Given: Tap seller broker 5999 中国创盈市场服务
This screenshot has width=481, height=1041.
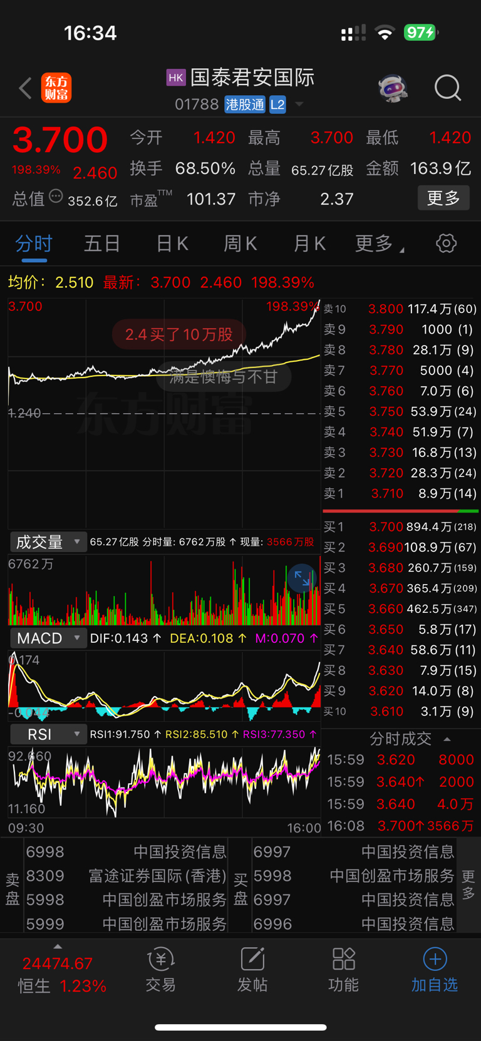Looking at the screenshot, I should click(126, 923).
